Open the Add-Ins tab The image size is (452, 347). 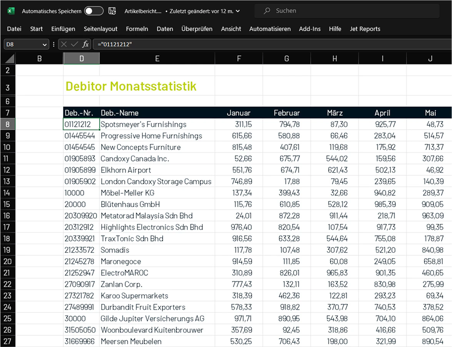[310, 29]
